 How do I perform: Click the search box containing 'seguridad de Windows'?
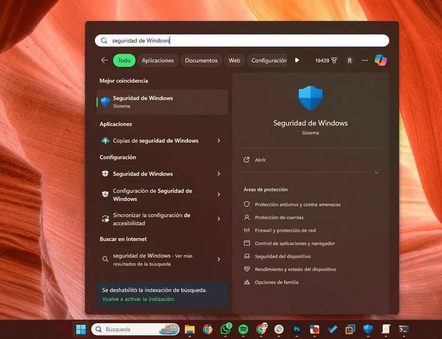(242, 41)
